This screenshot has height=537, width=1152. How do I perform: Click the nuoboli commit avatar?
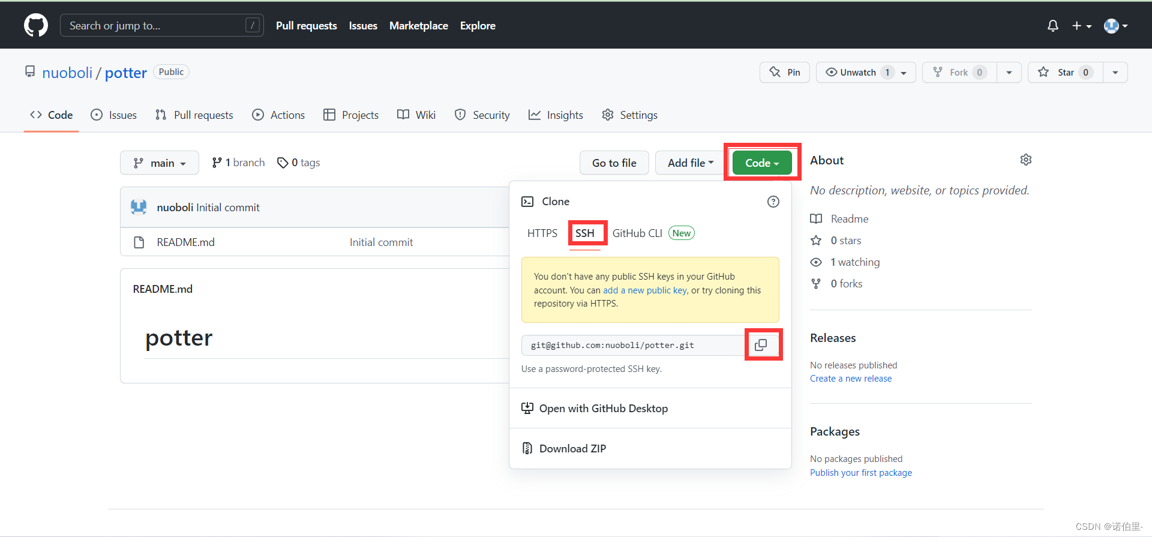click(x=139, y=207)
